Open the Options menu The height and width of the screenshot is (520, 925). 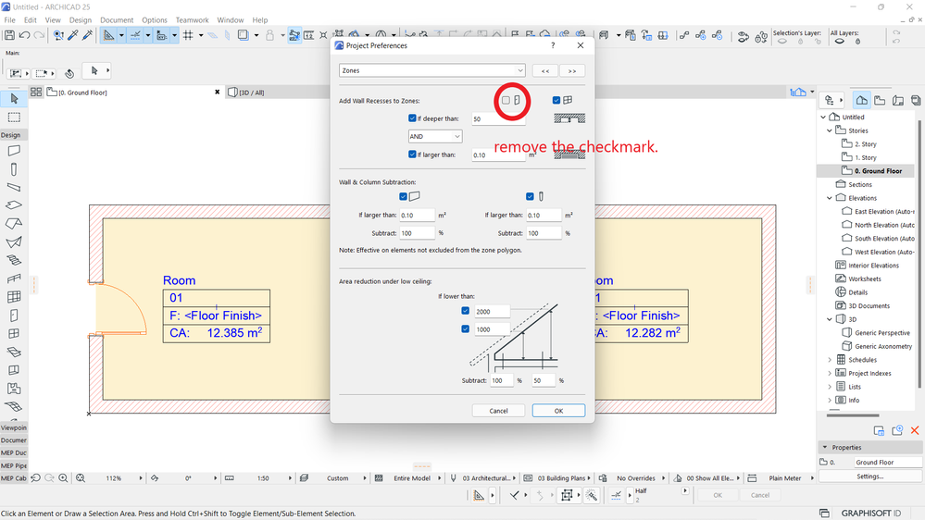(155, 20)
